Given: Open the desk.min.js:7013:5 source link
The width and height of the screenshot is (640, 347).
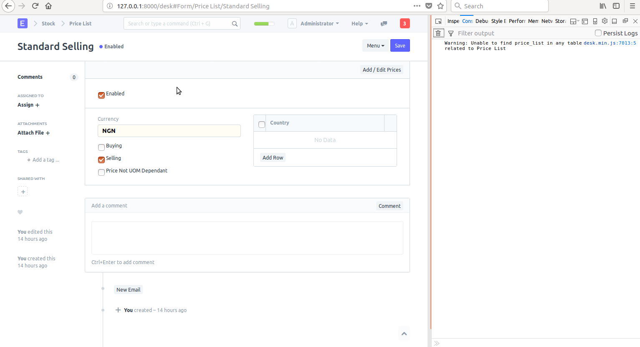Looking at the screenshot, I should click(610, 43).
